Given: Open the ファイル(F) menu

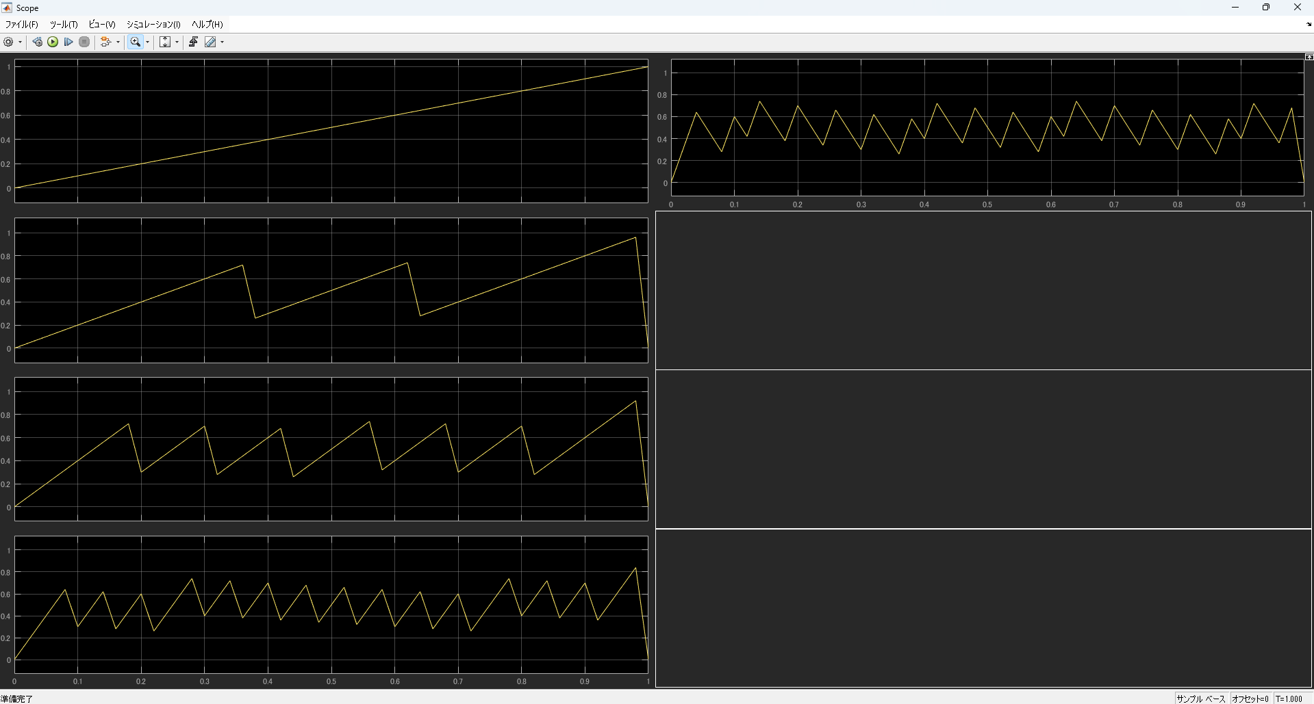Looking at the screenshot, I should pyautogui.click(x=22, y=25).
